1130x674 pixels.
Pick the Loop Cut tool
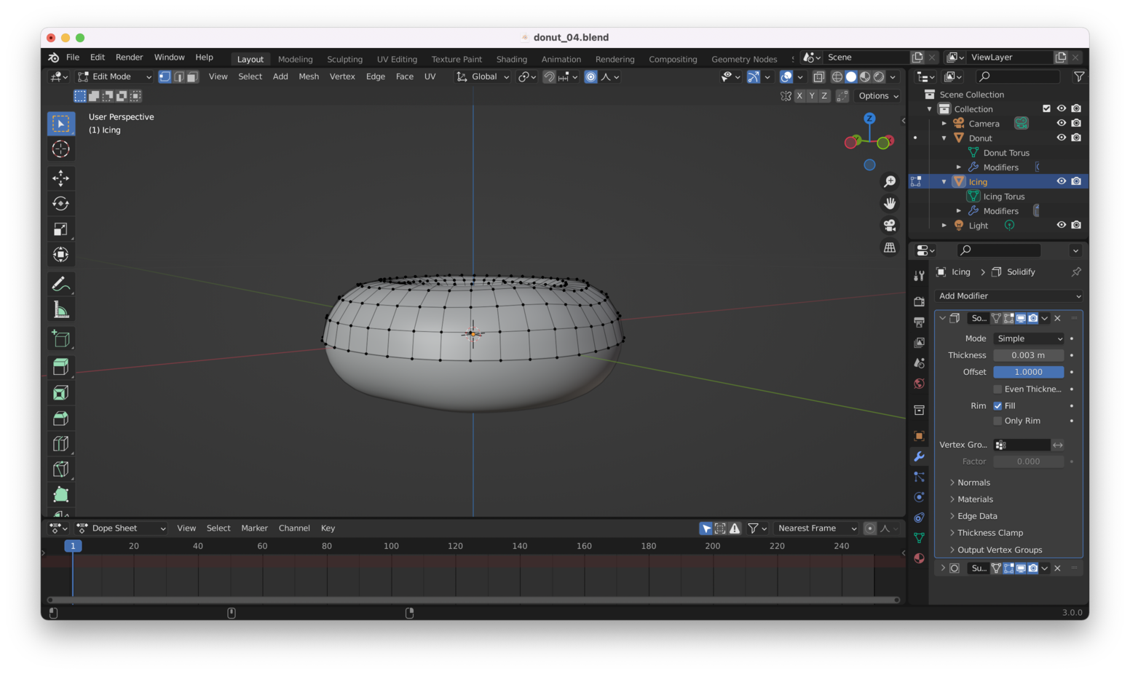(x=61, y=443)
